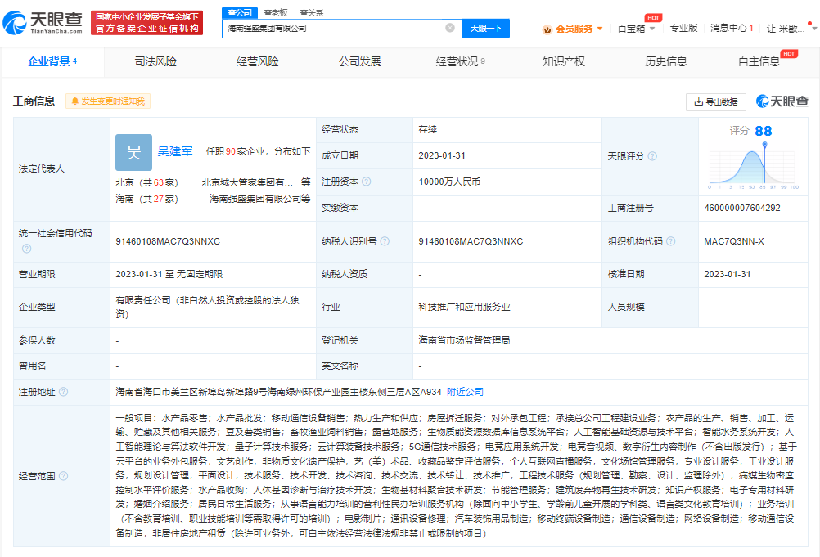Select the 司法风险 tab
Screen dimensions: 820x557
tap(155, 61)
